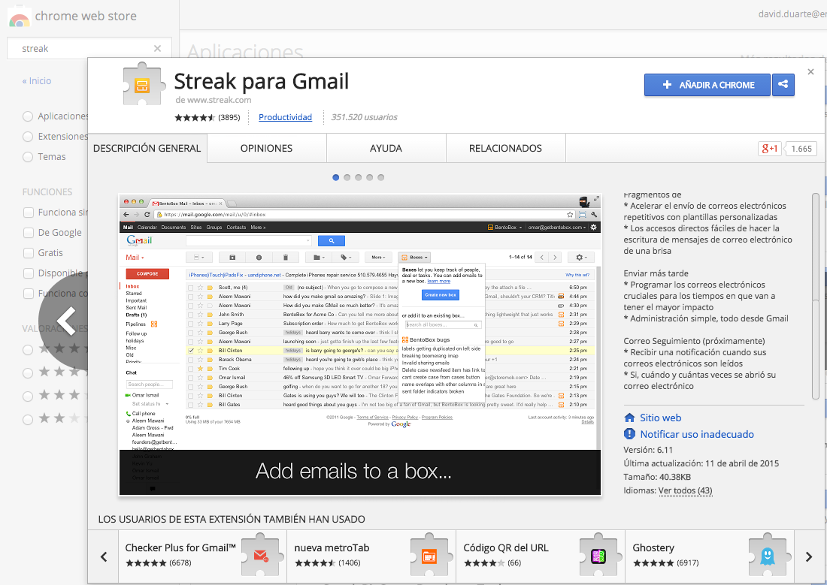Open the Relacionados tab
The image size is (827, 585).
(x=505, y=148)
